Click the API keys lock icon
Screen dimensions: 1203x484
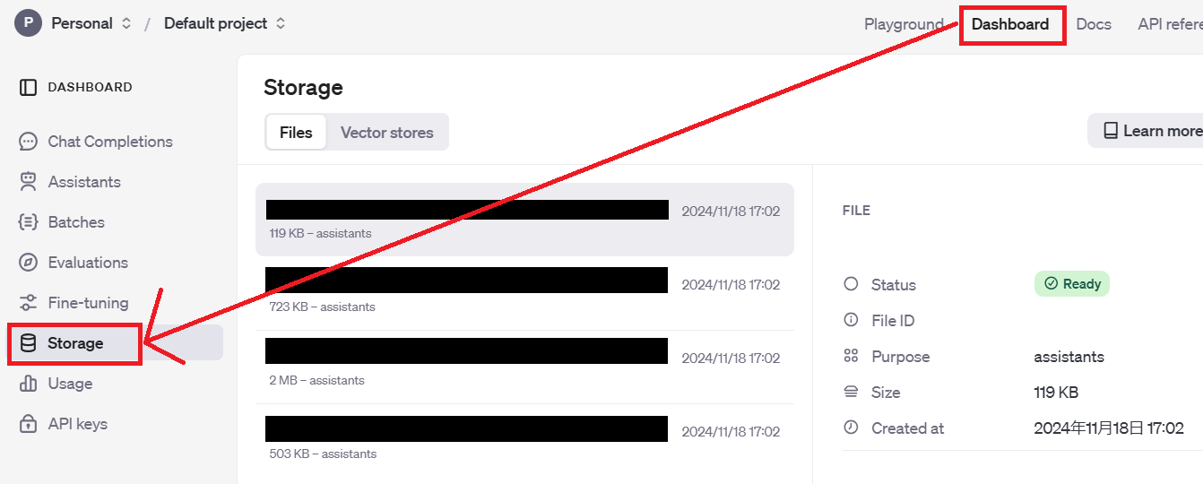29,424
